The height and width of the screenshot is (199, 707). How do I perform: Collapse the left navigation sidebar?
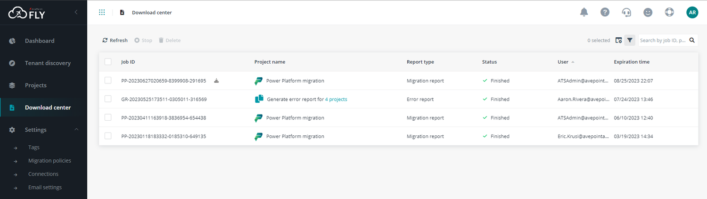pyautogui.click(x=76, y=12)
